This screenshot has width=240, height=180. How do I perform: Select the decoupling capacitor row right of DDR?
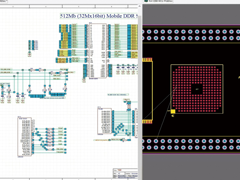point(126,67)
